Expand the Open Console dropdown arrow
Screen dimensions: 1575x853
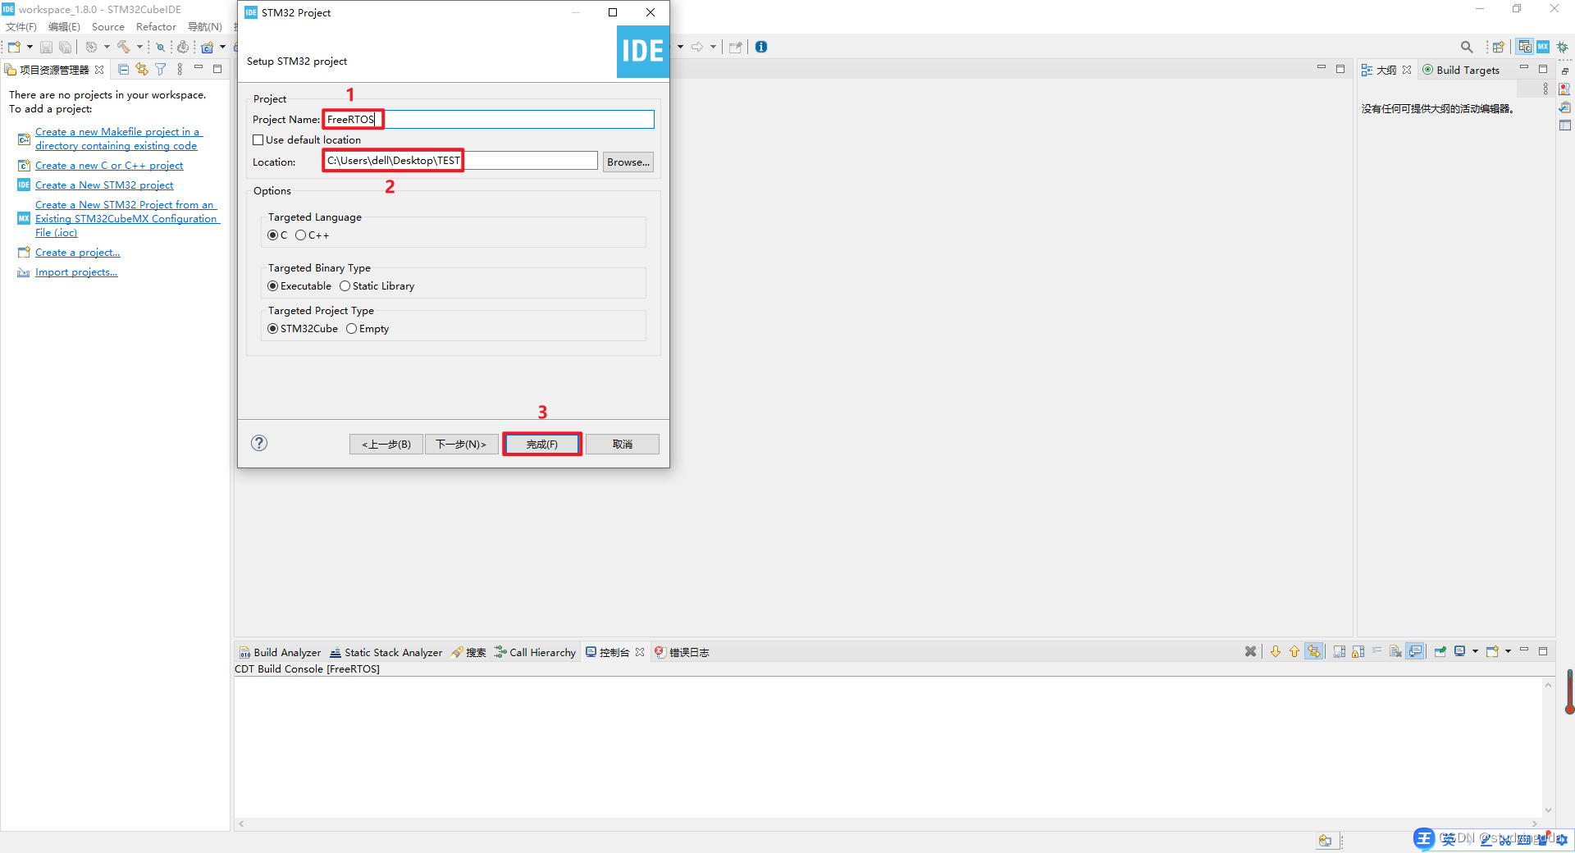pyautogui.click(x=1508, y=652)
